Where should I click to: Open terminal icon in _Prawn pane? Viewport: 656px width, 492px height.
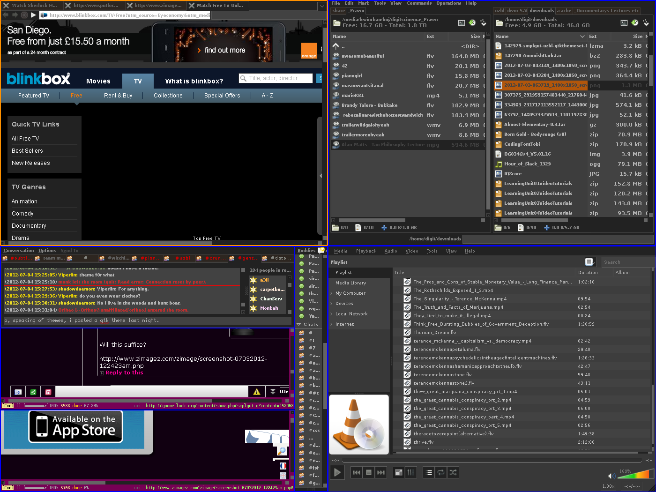[x=462, y=22]
